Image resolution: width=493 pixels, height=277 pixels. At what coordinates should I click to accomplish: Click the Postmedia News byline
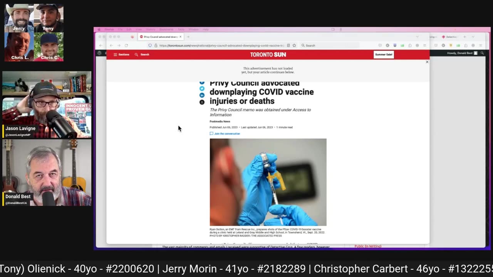tap(220, 122)
